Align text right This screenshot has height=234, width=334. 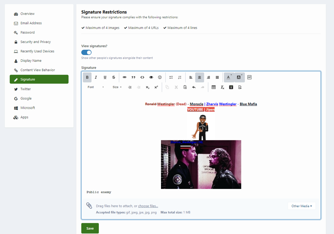(208, 77)
